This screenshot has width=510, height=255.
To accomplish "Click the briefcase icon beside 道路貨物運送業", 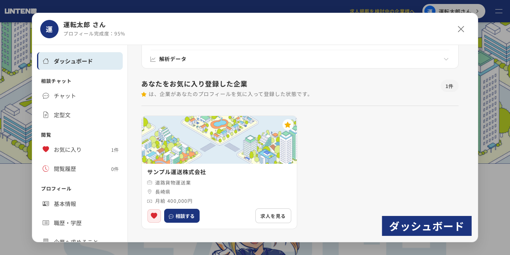I will [x=150, y=182].
